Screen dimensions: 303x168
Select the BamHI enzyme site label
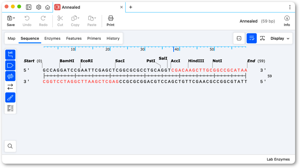click(x=67, y=61)
